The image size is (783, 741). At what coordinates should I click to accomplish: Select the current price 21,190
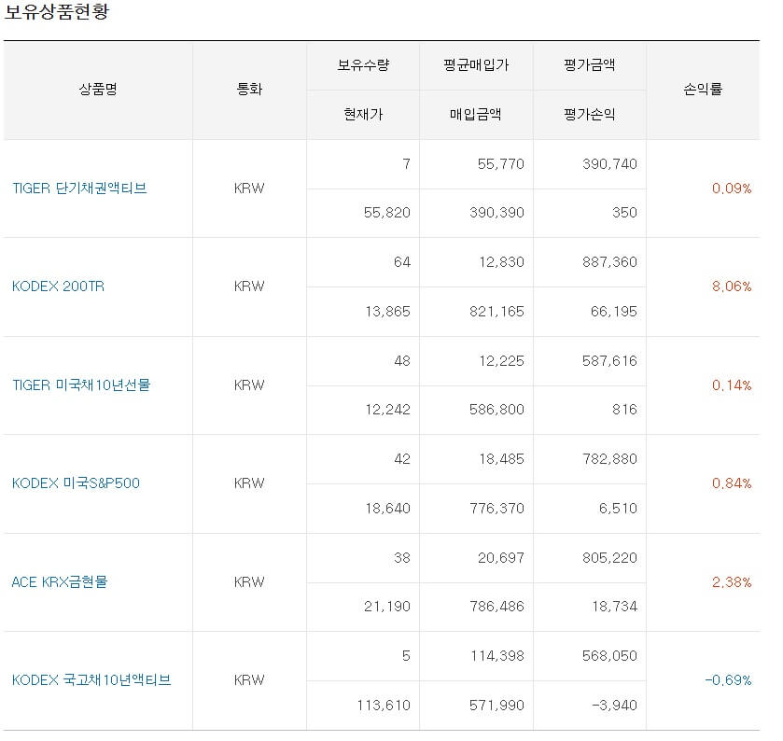pos(387,607)
